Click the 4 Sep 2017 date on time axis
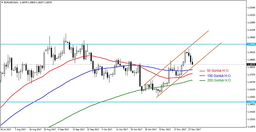The height and width of the screenshot is (132, 256). (x=64, y=130)
